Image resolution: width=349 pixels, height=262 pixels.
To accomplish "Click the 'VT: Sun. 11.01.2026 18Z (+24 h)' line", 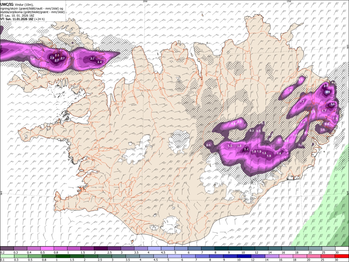I will pos(22,19).
